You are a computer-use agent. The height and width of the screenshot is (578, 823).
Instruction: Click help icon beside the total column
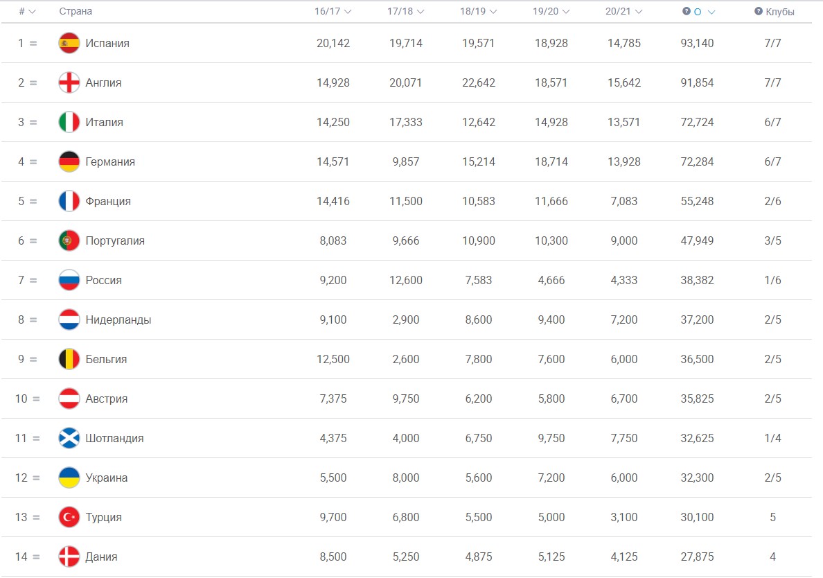point(687,11)
